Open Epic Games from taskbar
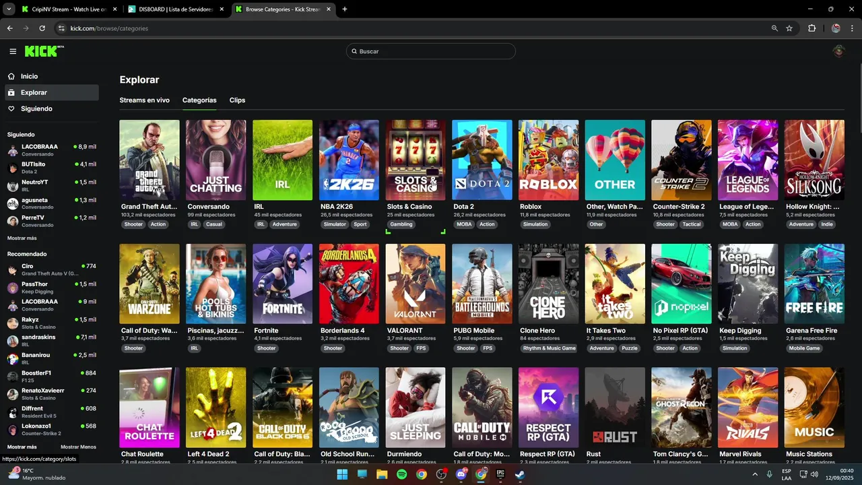This screenshot has height=485, width=862. (x=500, y=474)
